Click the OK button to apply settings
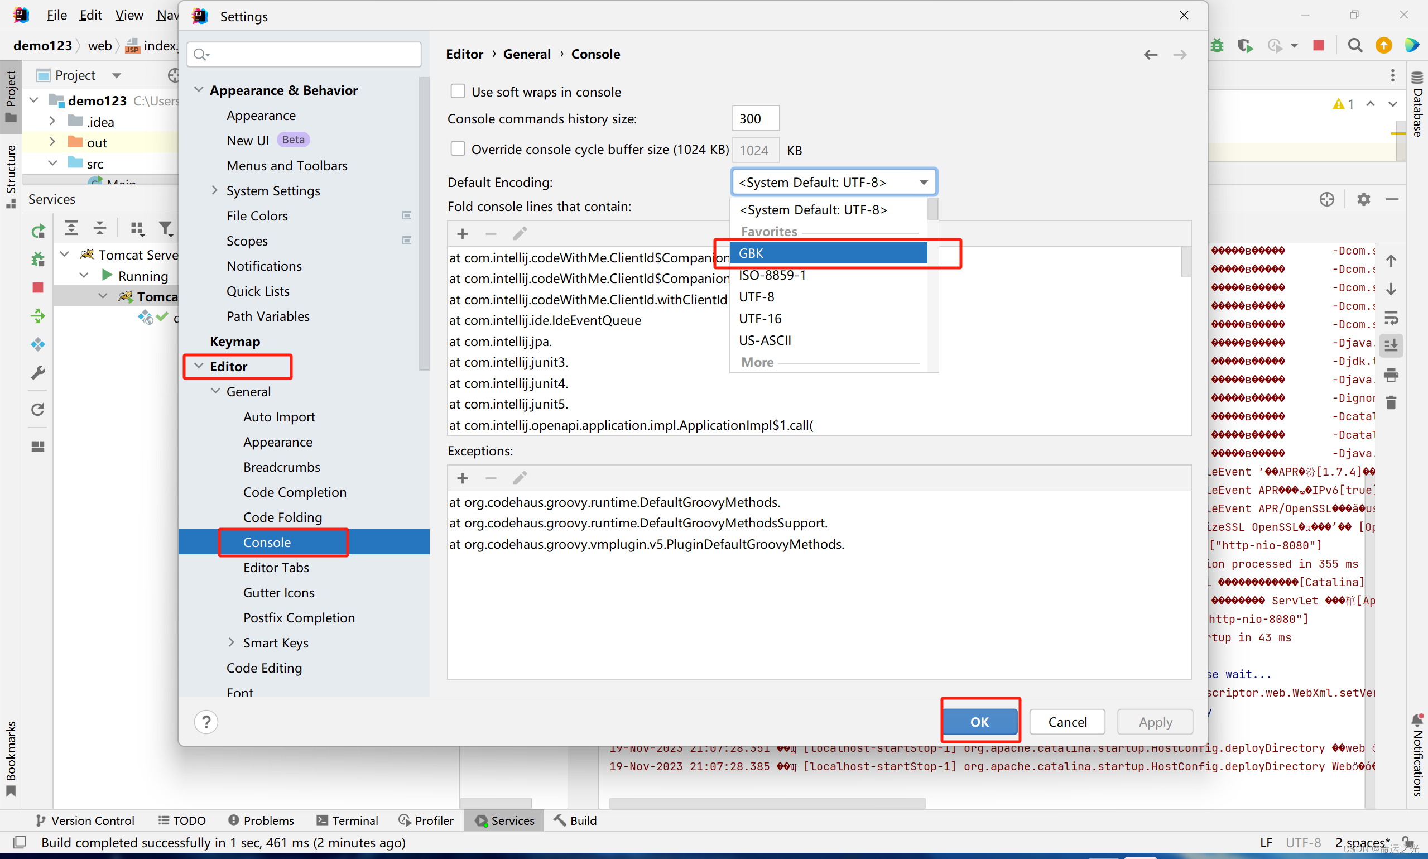The width and height of the screenshot is (1428, 859). click(x=978, y=721)
